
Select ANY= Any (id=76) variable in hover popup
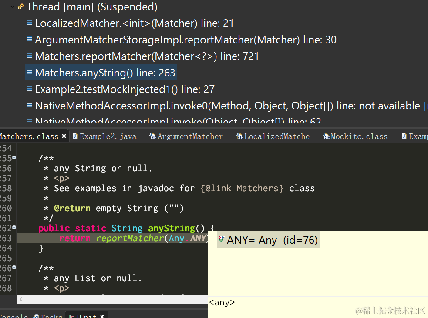point(268,240)
